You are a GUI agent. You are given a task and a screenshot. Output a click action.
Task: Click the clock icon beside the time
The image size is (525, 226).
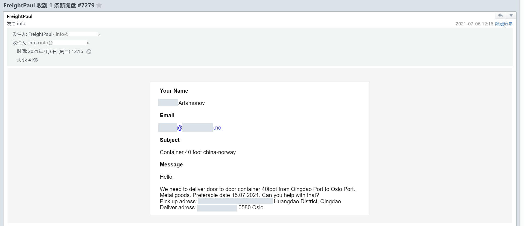coord(89,52)
